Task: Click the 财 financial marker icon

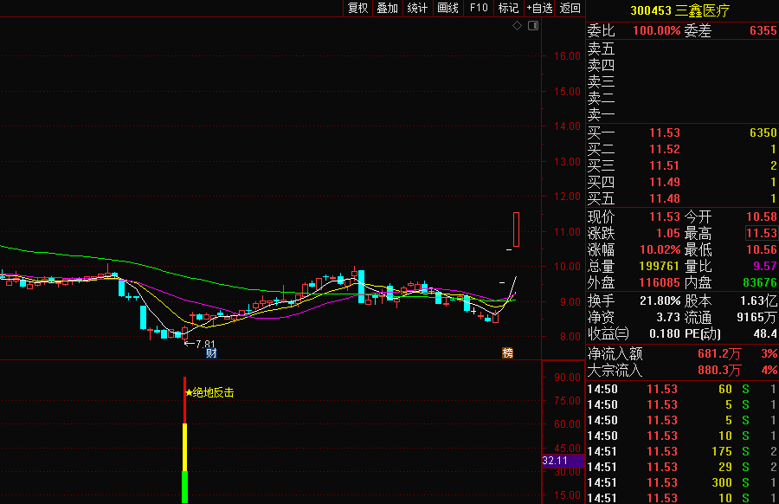Action: (210, 352)
